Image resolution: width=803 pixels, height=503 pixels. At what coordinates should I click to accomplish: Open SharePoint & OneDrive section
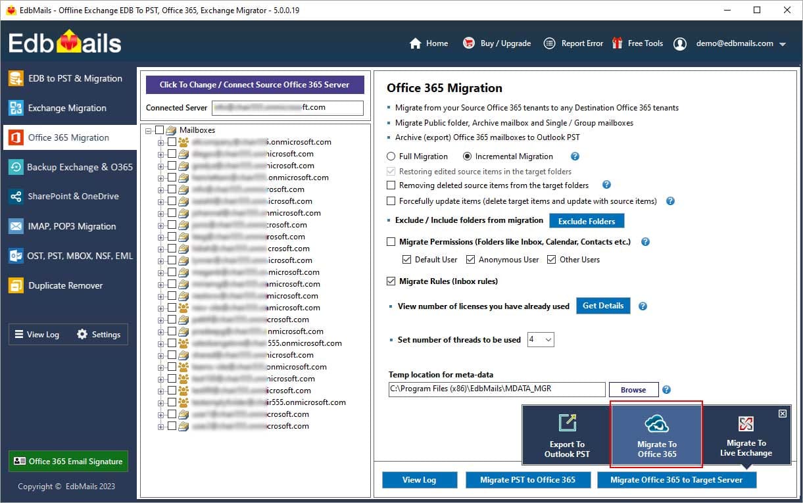coord(68,197)
